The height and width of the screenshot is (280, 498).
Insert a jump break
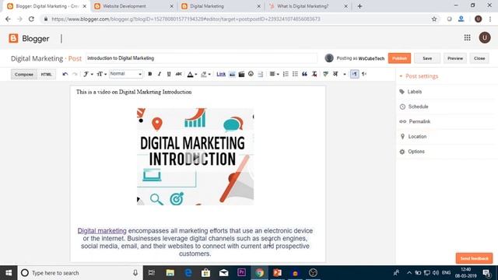[261, 74]
